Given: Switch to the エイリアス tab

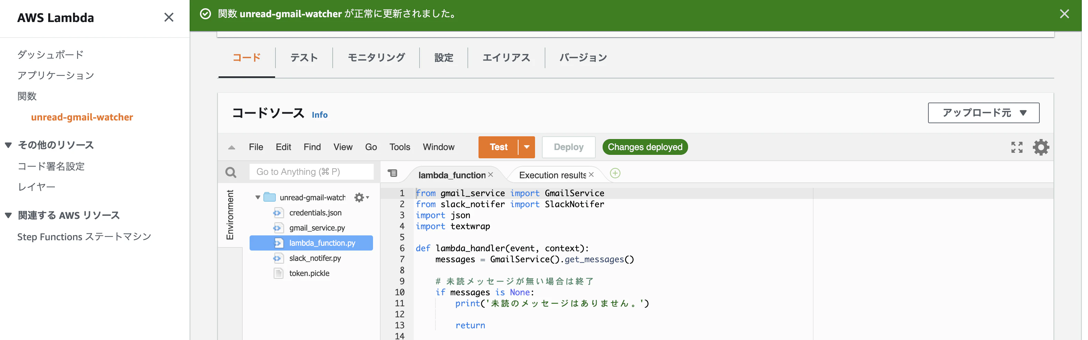Looking at the screenshot, I should pos(506,58).
